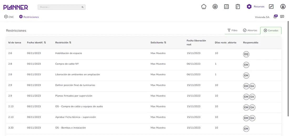Click the Recursos menu label
This screenshot has height=136, width=289.
click(259, 7)
